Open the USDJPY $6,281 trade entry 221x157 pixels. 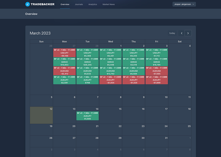pos(110,53)
